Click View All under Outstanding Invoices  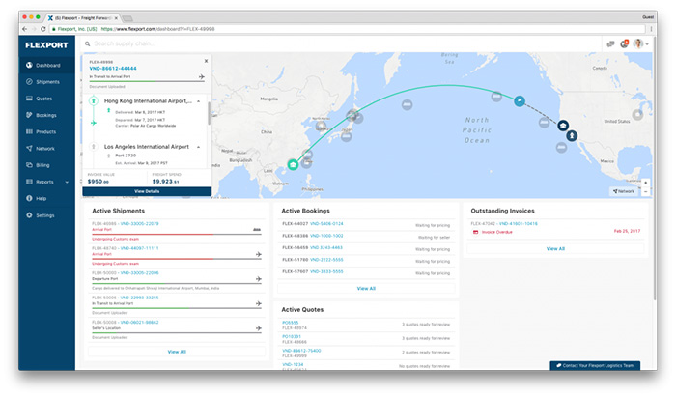(555, 248)
